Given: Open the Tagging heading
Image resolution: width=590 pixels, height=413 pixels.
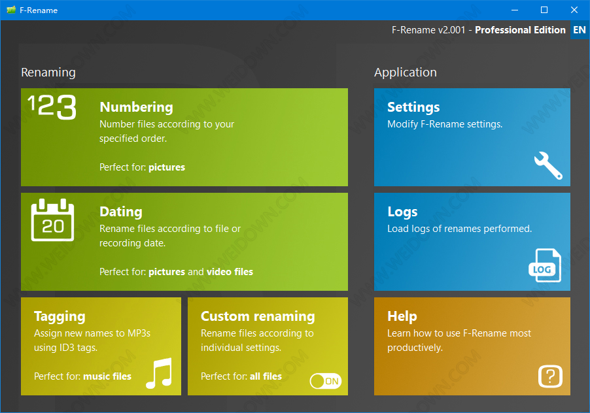Looking at the screenshot, I should 60,316.
